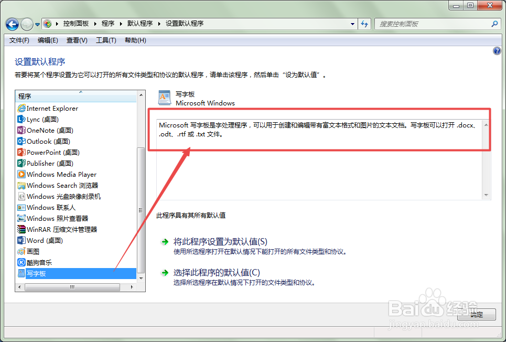Open address bar history dropdown

point(352,24)
